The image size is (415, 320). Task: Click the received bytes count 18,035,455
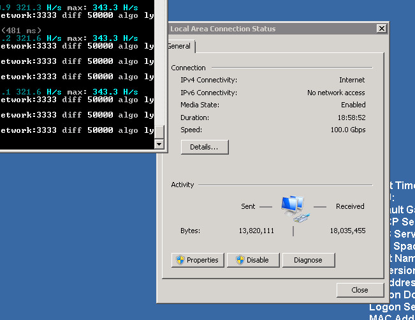tap(347, 231)
